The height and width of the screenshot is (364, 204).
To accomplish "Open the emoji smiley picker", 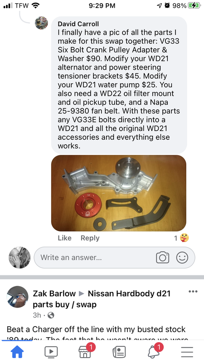I will coord(182,258).
